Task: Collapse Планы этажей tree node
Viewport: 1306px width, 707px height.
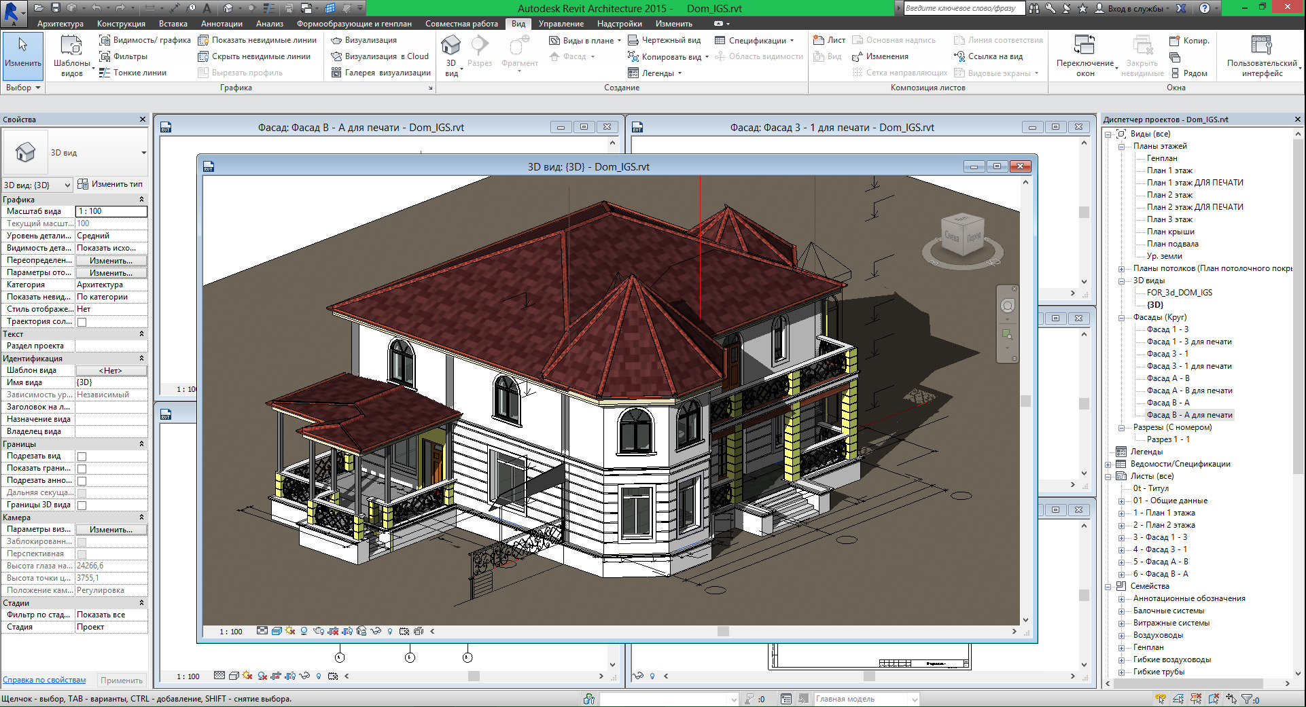Action: [1121, 146]
